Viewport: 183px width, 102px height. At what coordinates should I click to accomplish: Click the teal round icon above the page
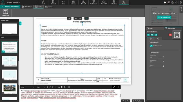click(86, 18)
